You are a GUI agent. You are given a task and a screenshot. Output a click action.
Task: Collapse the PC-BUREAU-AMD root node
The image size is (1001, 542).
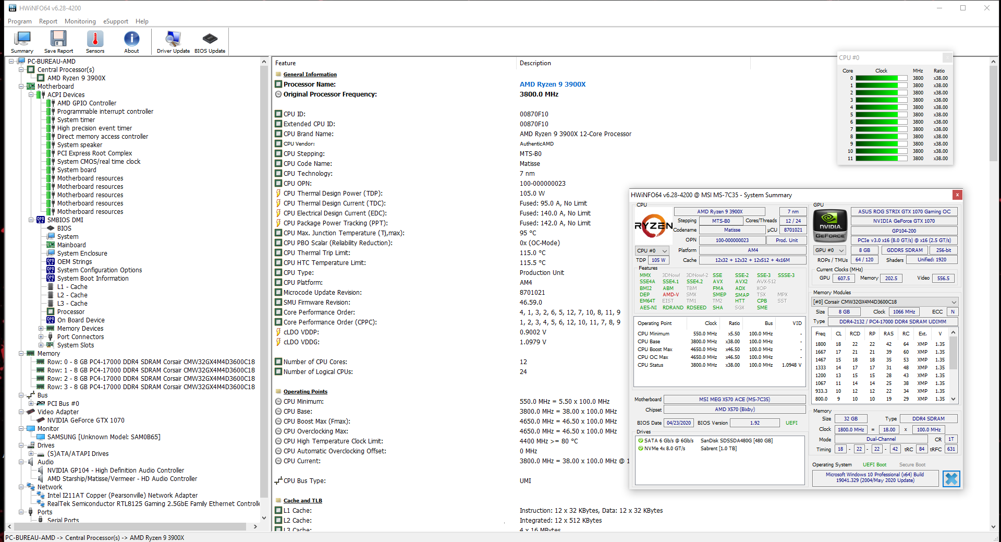coord(11,62)
